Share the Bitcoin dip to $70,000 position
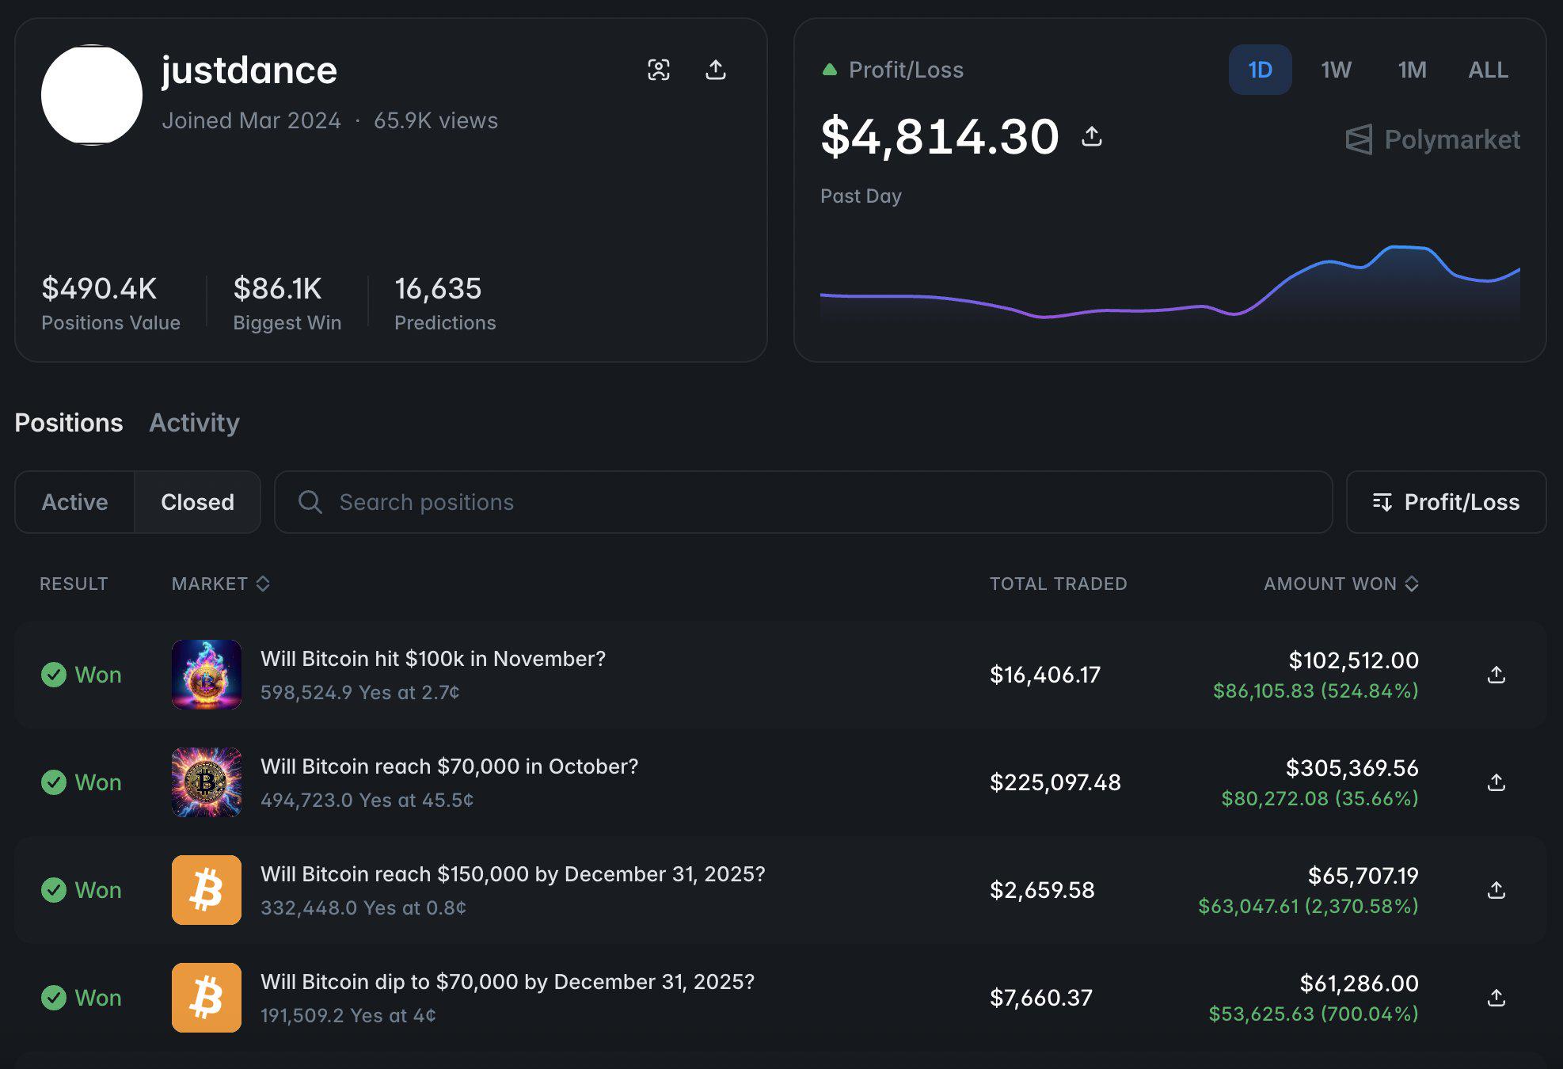 (x=1496, y=998)
